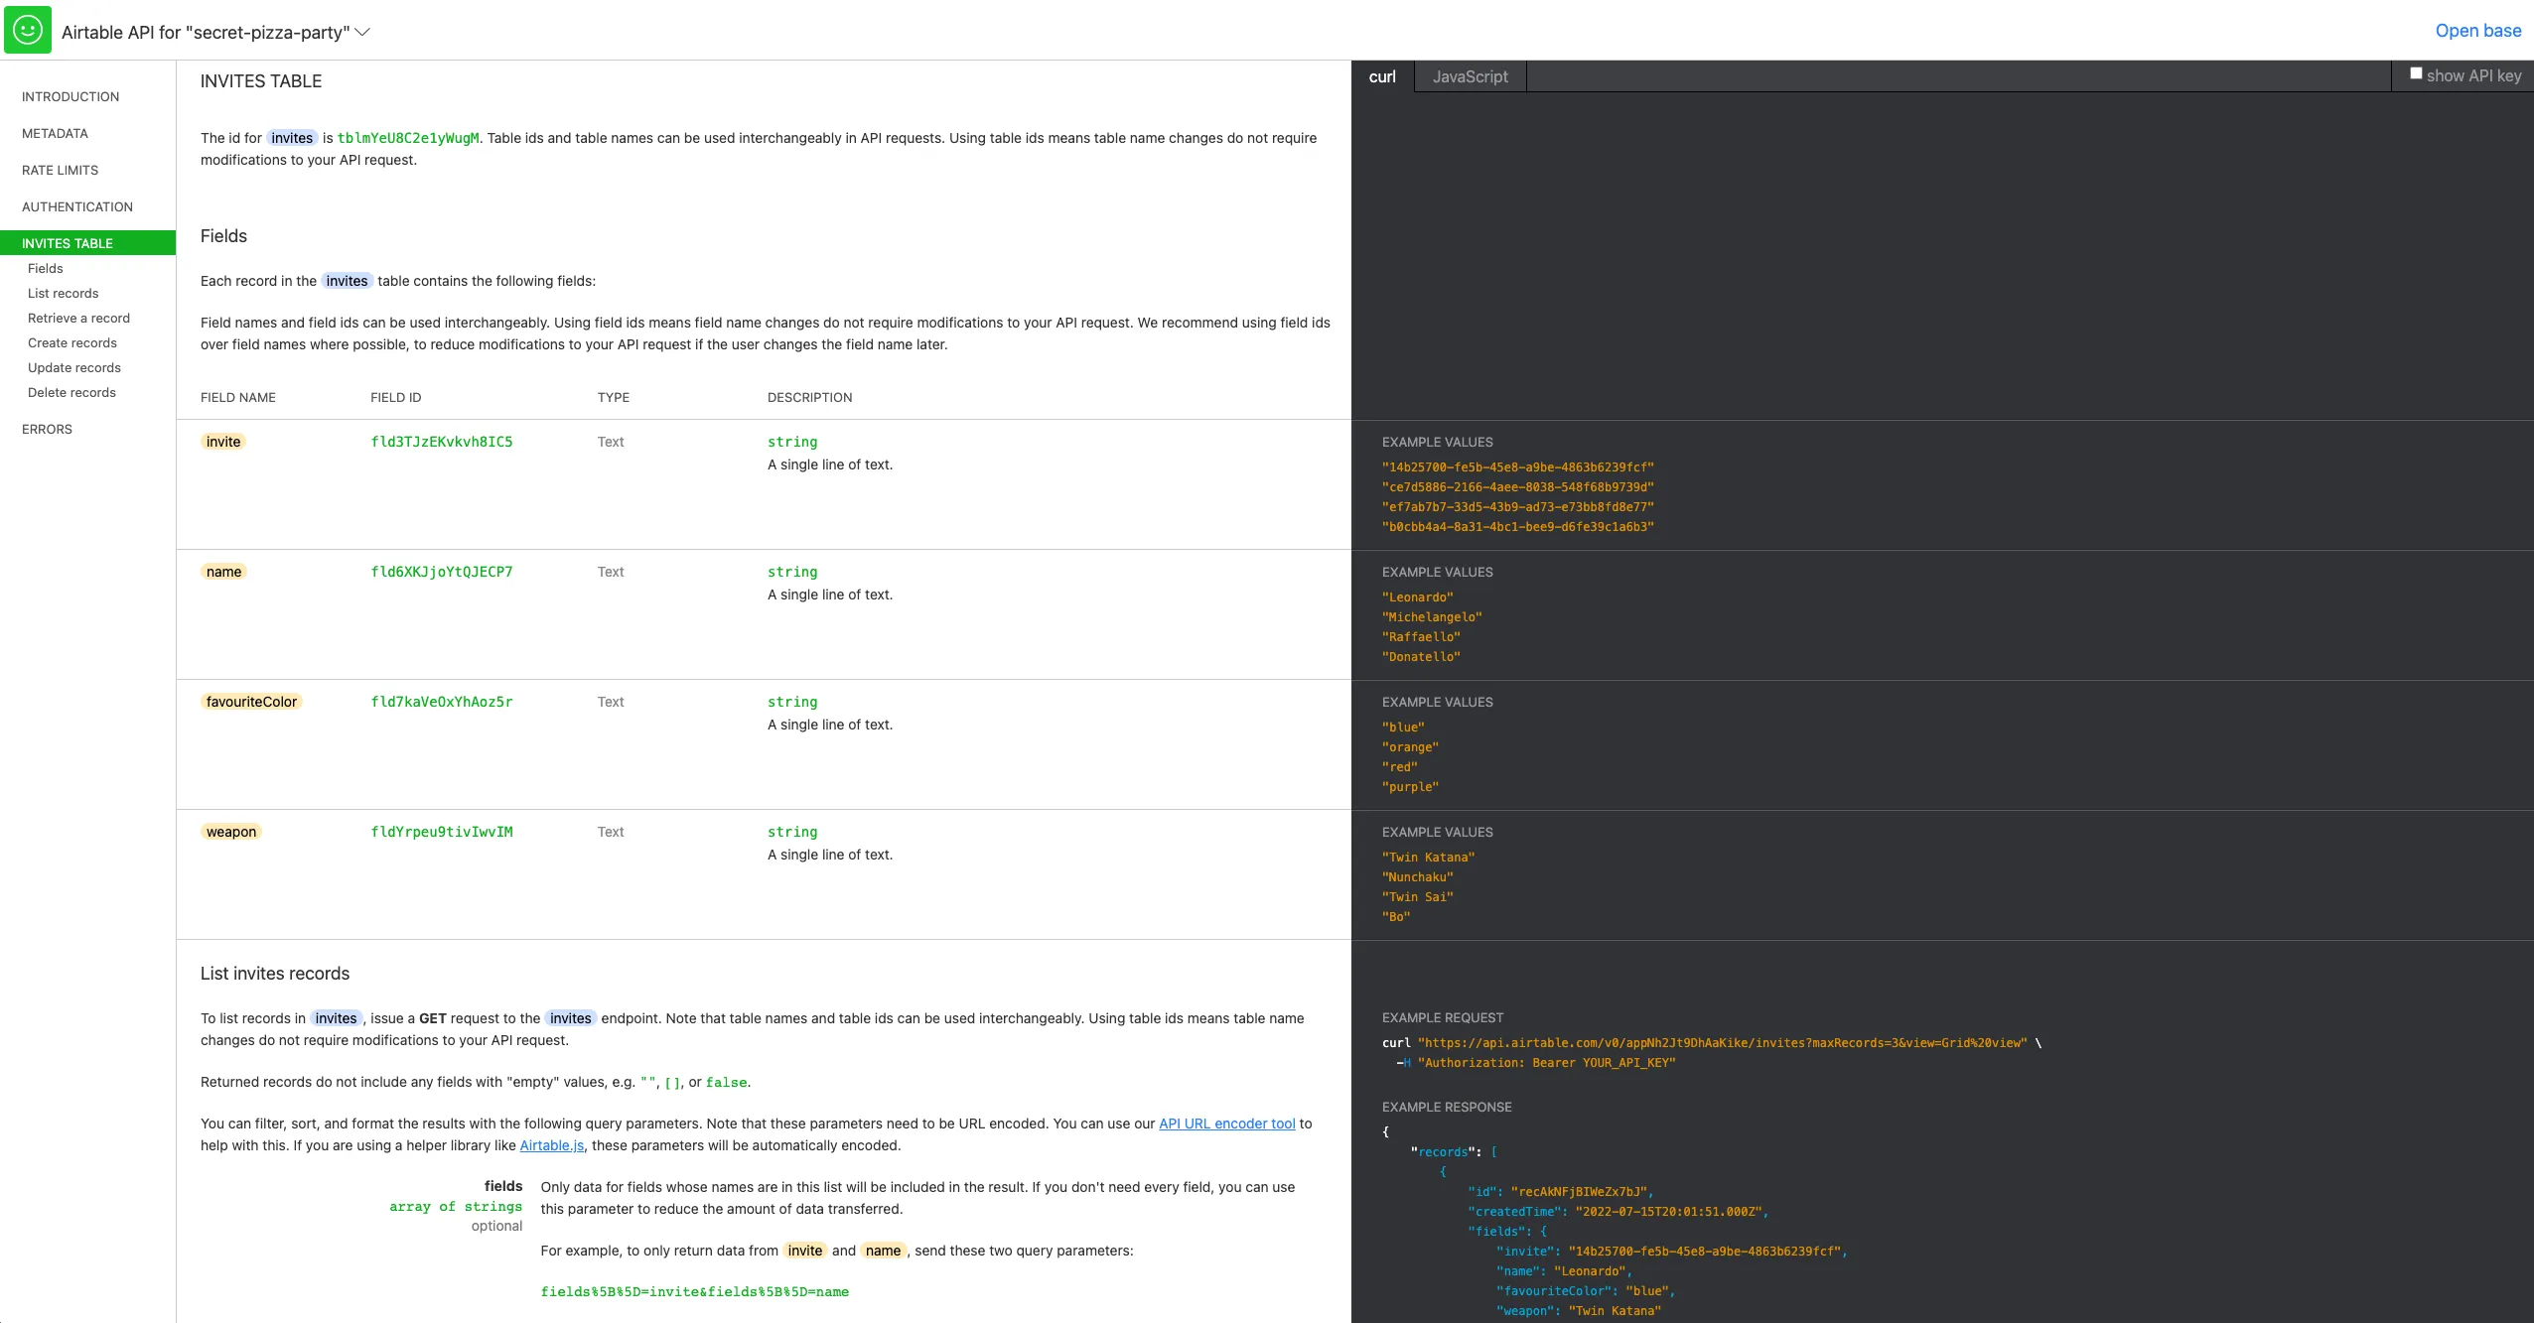The height and width of the screenshot is (1323, 2534).
Task: Open the RATE LIMITS section
Action: click(60, 170)
